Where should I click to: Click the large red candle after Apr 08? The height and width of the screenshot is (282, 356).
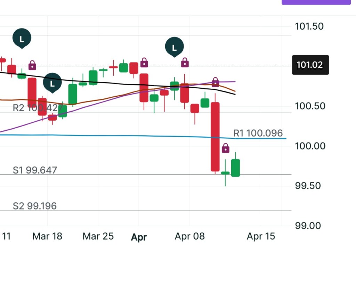[215, 136]
